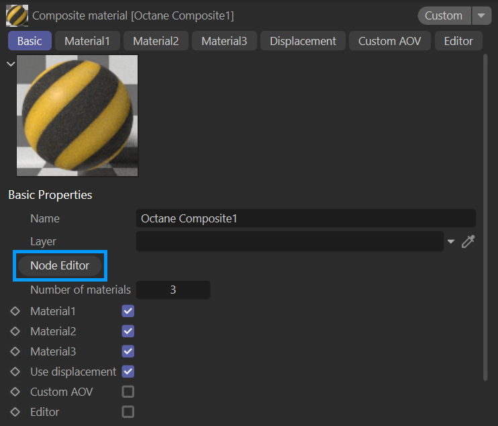Click the Octane Composite material icon

[17, 15]
